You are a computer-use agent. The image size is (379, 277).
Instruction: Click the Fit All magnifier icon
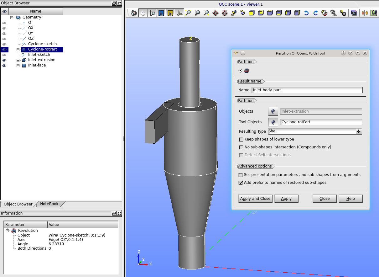pyautogui.click(x=188, y=13)
